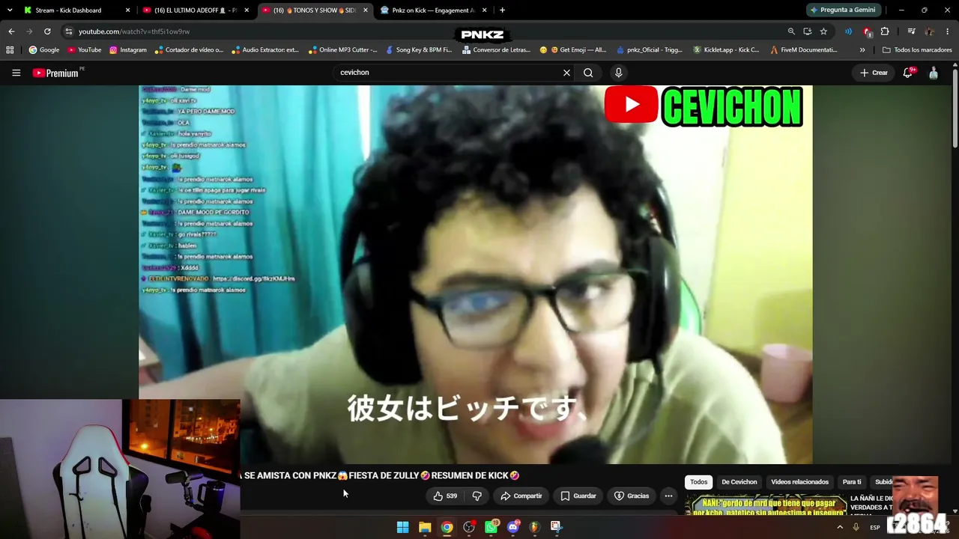Open the Chrome extensions puzzle menu
This screenshot has width=959, height=539.
click(x=885, y=31)
